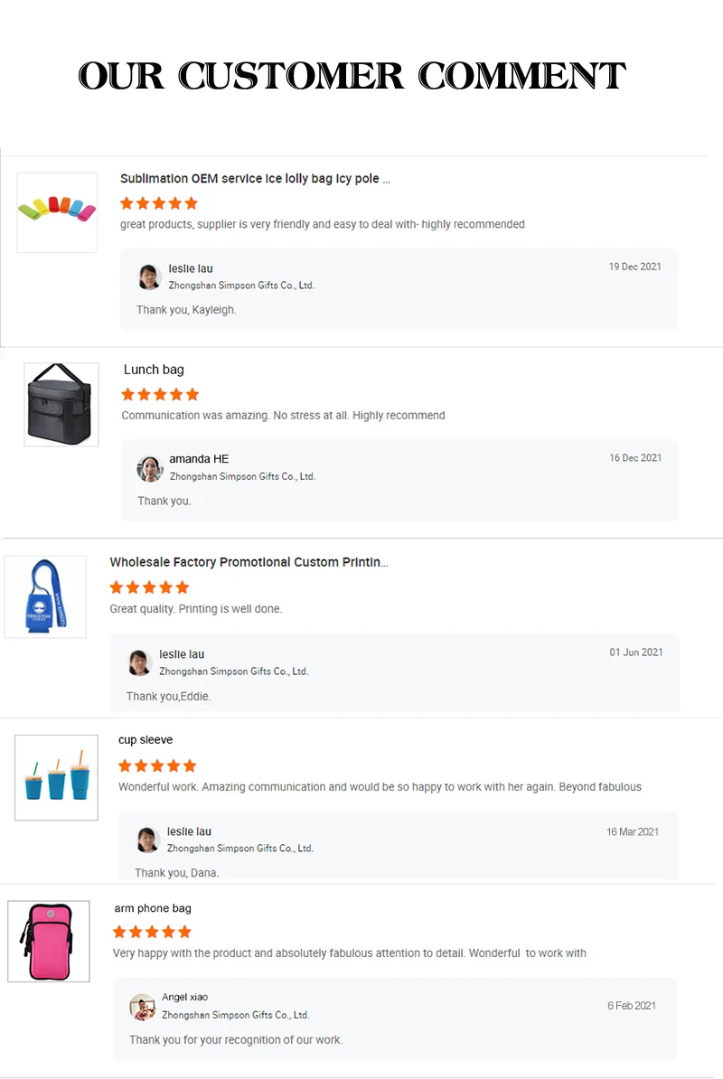
Task: Click the ice lolly bag product thumbnail
Action: (x=57, y=212)
